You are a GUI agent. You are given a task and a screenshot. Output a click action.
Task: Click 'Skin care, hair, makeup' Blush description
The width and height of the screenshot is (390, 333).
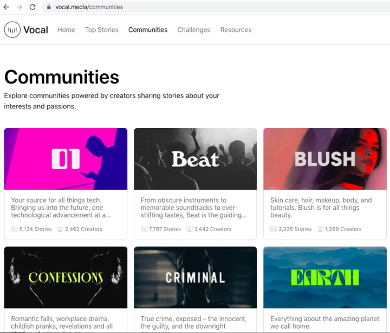321,208
